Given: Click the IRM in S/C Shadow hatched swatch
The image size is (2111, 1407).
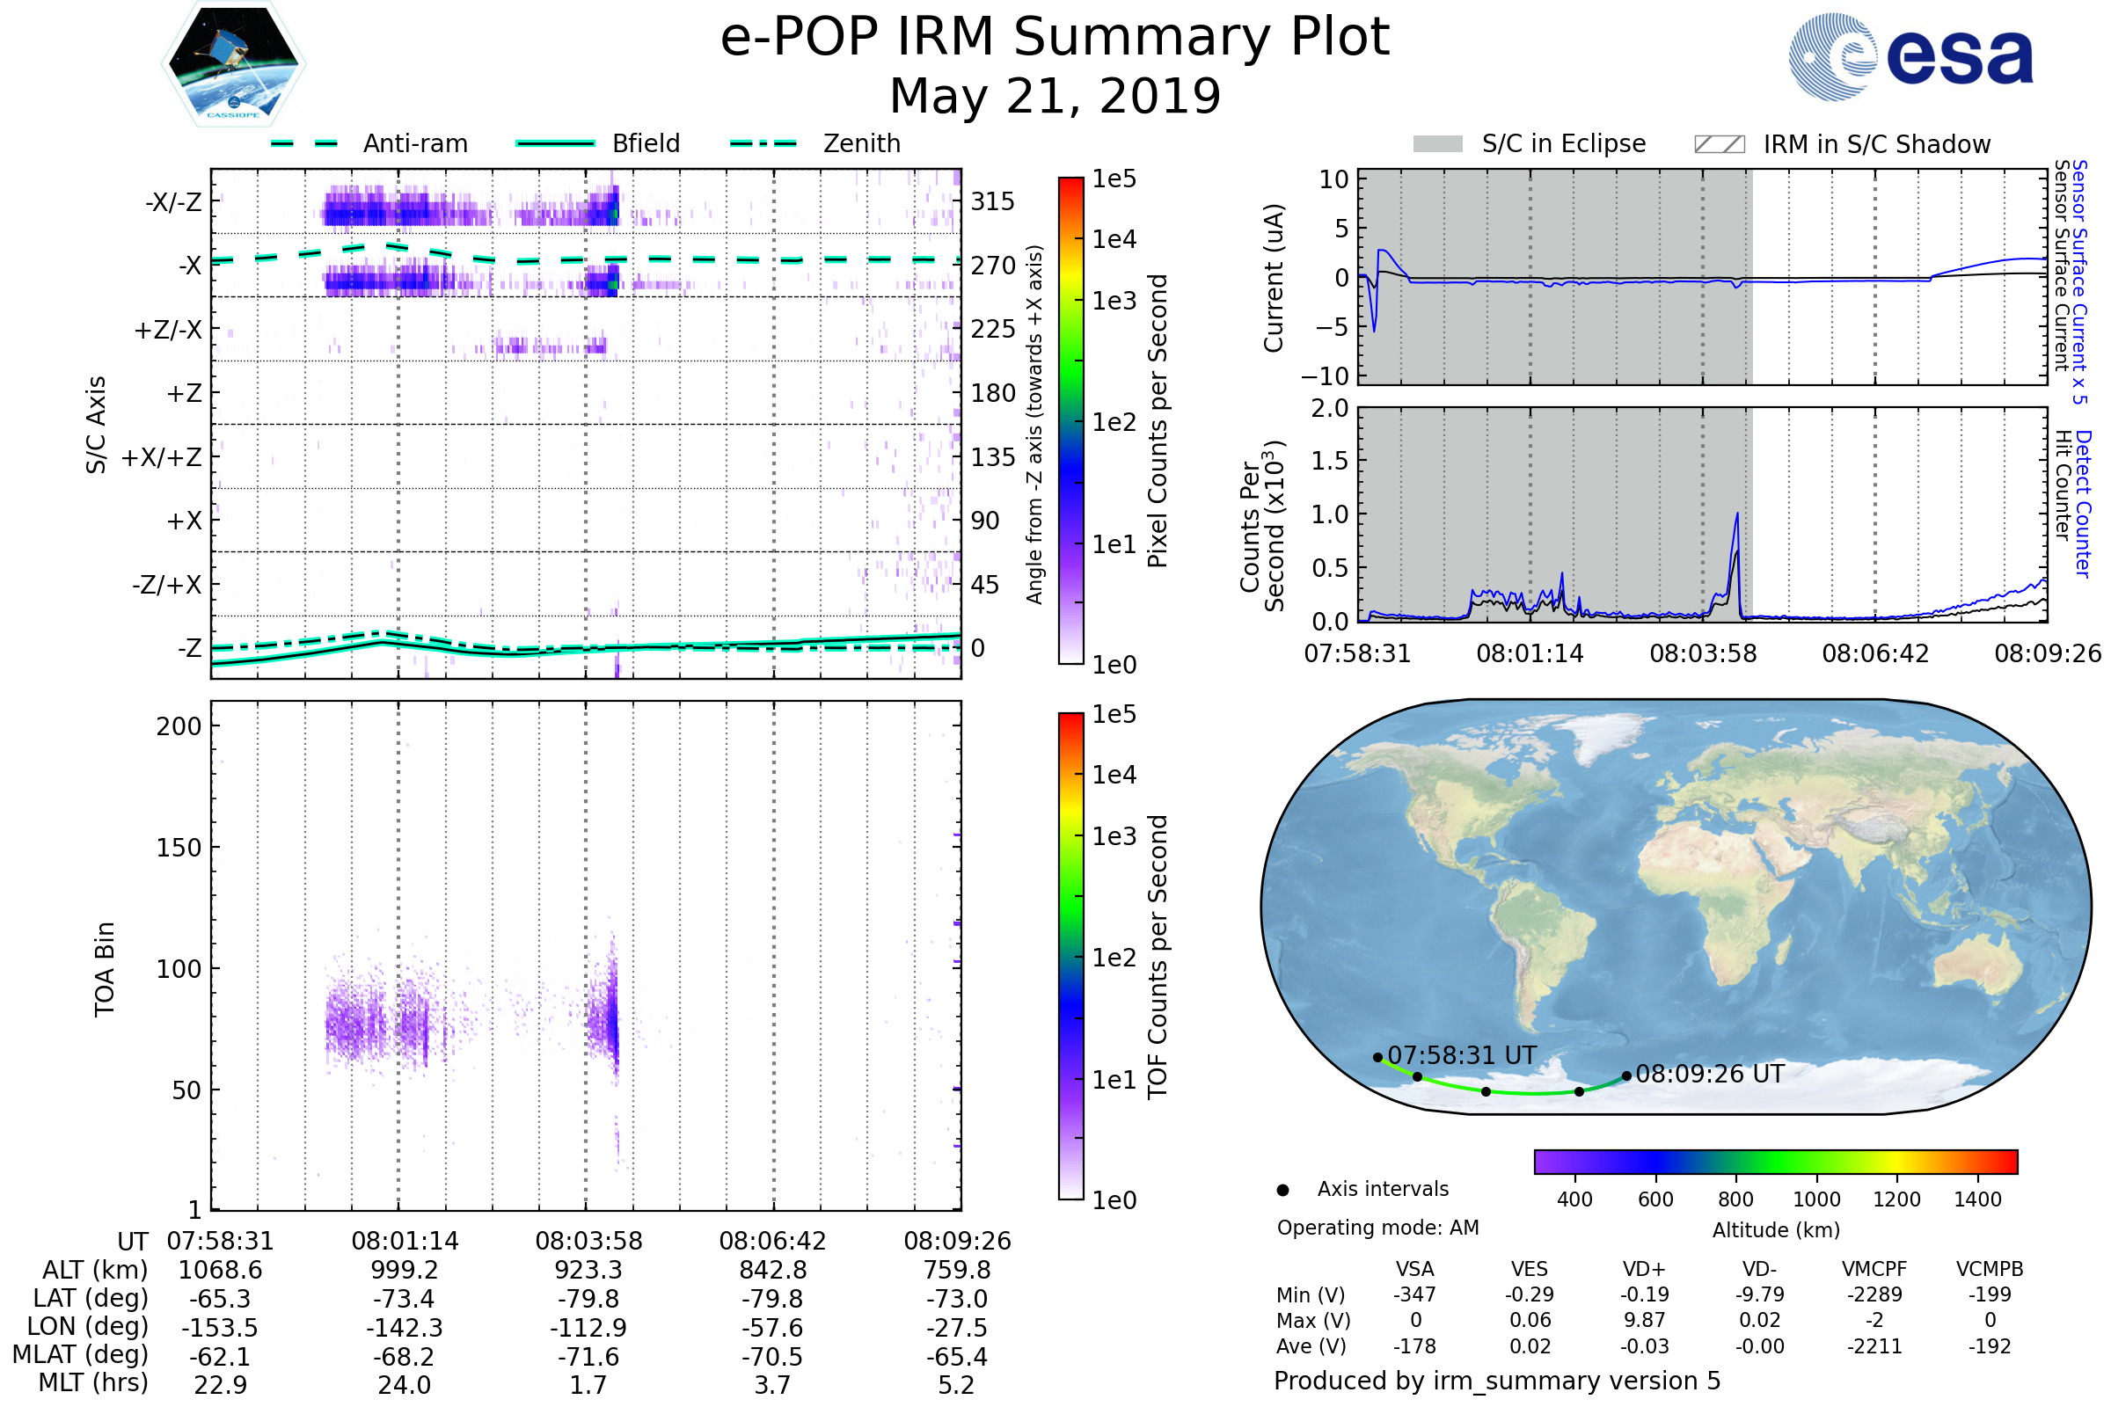Looking at the screenshot, I should [1719, 144].
